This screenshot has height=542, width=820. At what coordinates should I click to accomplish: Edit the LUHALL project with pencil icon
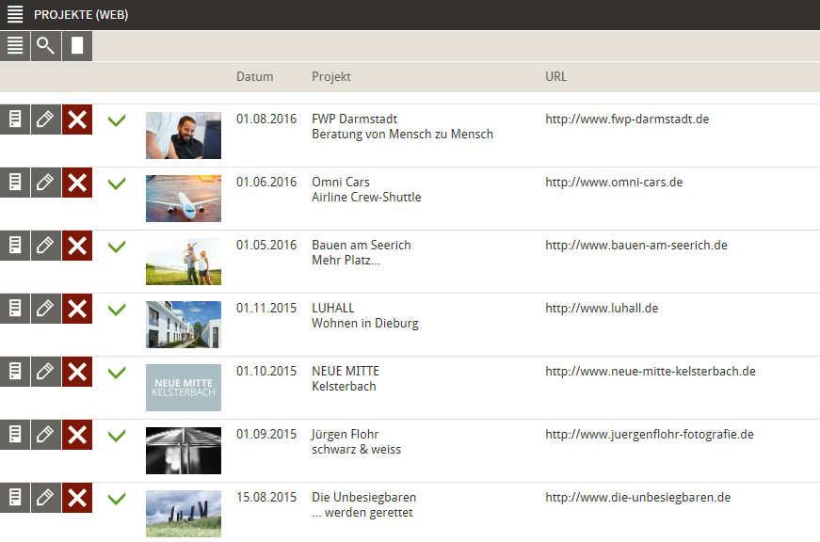(x=46, y=309)
